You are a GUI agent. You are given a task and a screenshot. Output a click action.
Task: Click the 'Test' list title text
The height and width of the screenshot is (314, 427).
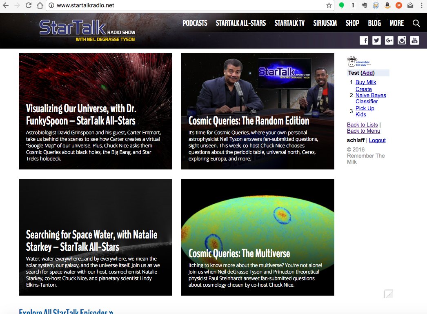(354, 73)
